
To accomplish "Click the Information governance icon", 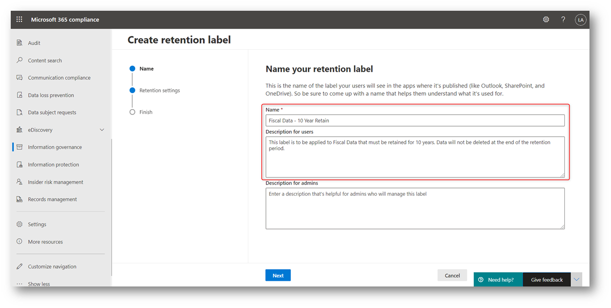I will pyautogui.click(x=19, y=147).
